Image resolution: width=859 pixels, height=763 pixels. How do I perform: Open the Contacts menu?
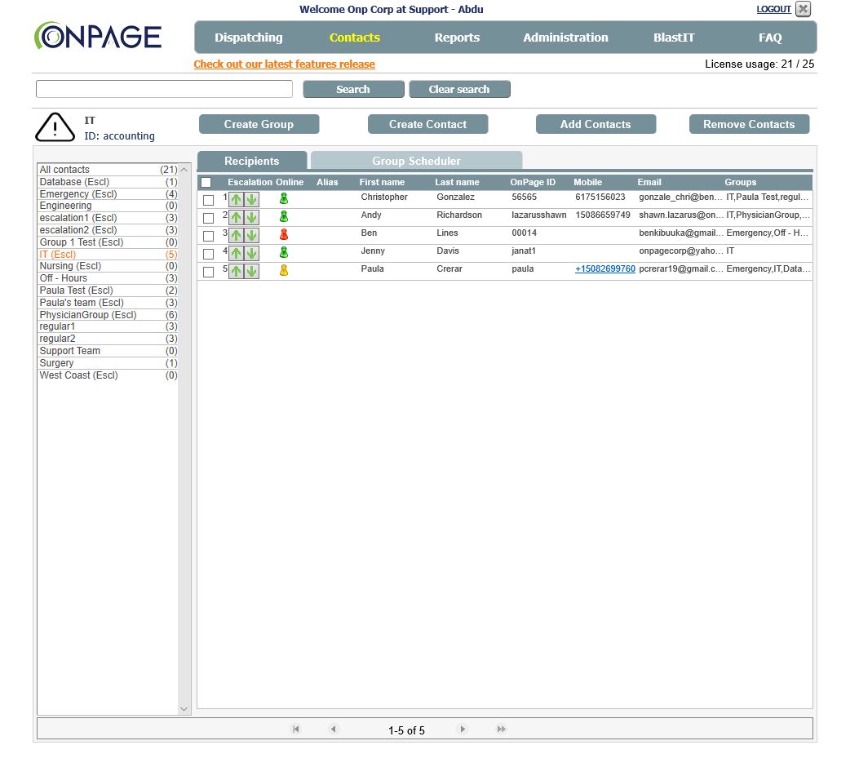354,38
